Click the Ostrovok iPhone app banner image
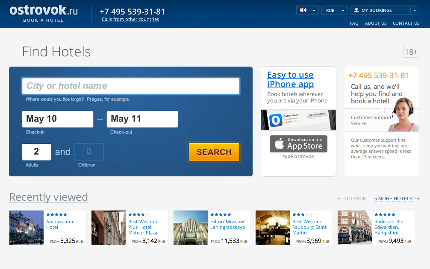Image resolution: width=430 pixels, height=269 pixels. click(298, 120)
